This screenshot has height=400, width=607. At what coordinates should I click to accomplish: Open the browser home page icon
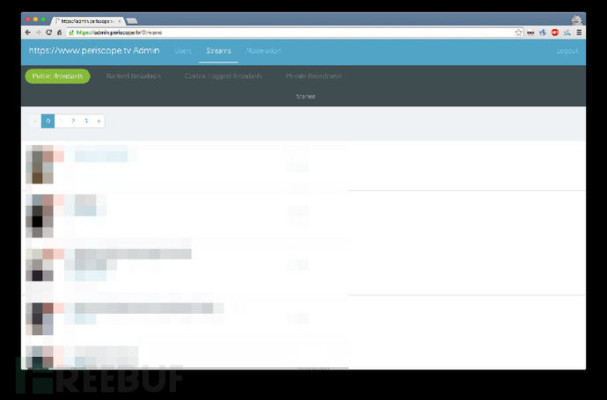[59, 33]
